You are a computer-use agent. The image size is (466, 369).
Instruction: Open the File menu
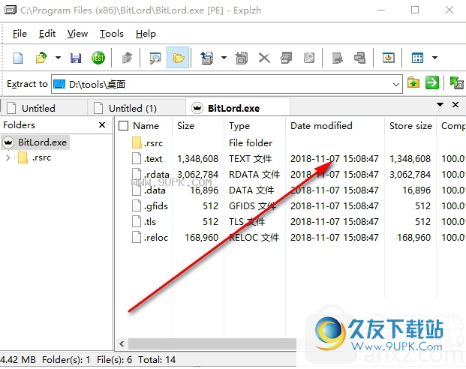tap(20, 34)
